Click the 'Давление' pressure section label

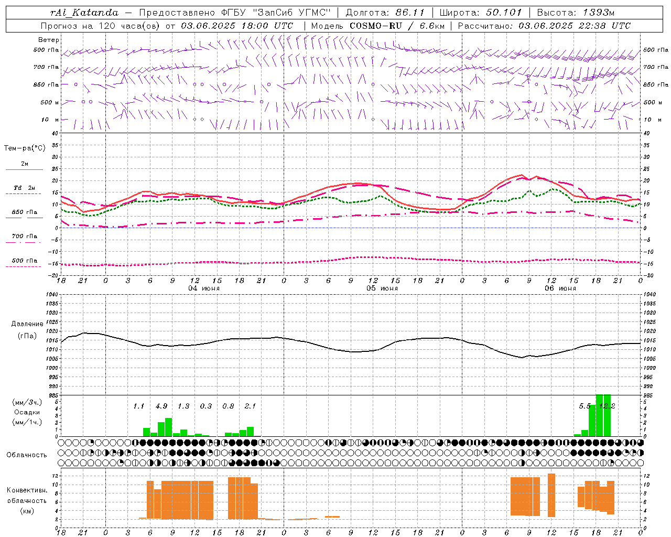pos(27,324)
